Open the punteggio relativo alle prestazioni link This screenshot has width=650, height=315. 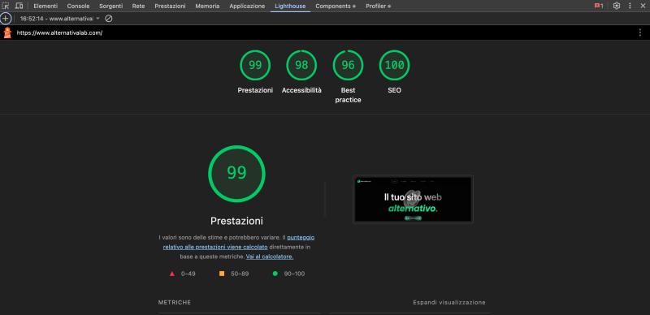(239, 242)
